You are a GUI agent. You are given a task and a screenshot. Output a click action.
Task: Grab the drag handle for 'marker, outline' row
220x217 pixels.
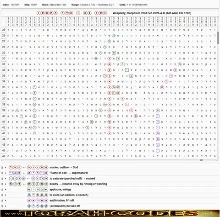pos(2,168)
